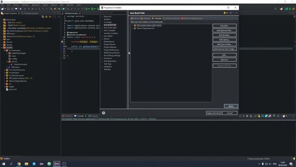Click the Edit button in the build path dialog
This screenshot has height=167, width=296.
224,55
